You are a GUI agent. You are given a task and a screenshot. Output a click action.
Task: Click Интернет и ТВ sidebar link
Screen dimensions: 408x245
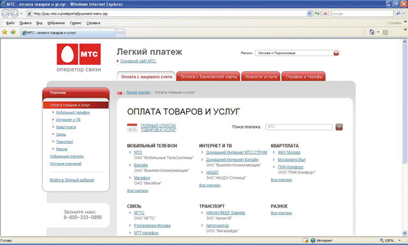68,120
